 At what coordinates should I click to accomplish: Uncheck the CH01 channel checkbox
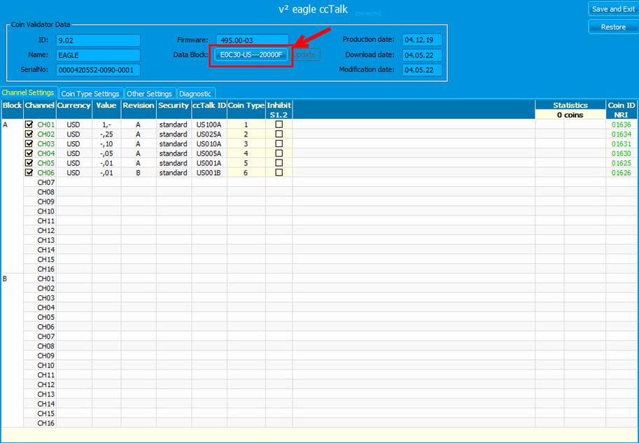[29, 125]
